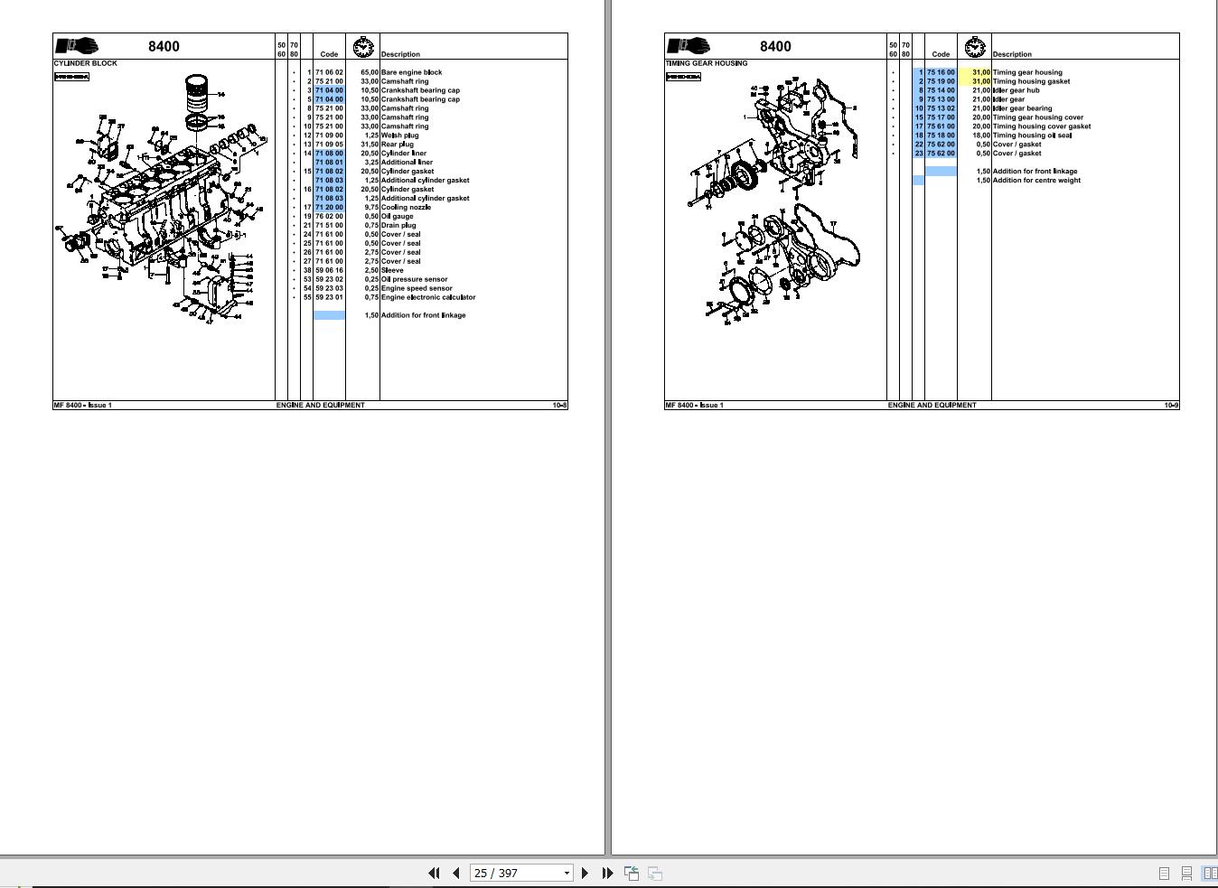Click the 'CYLINDER BLOCK' section title
This screenshot has height=888, width=1218.
coord(86,63)
